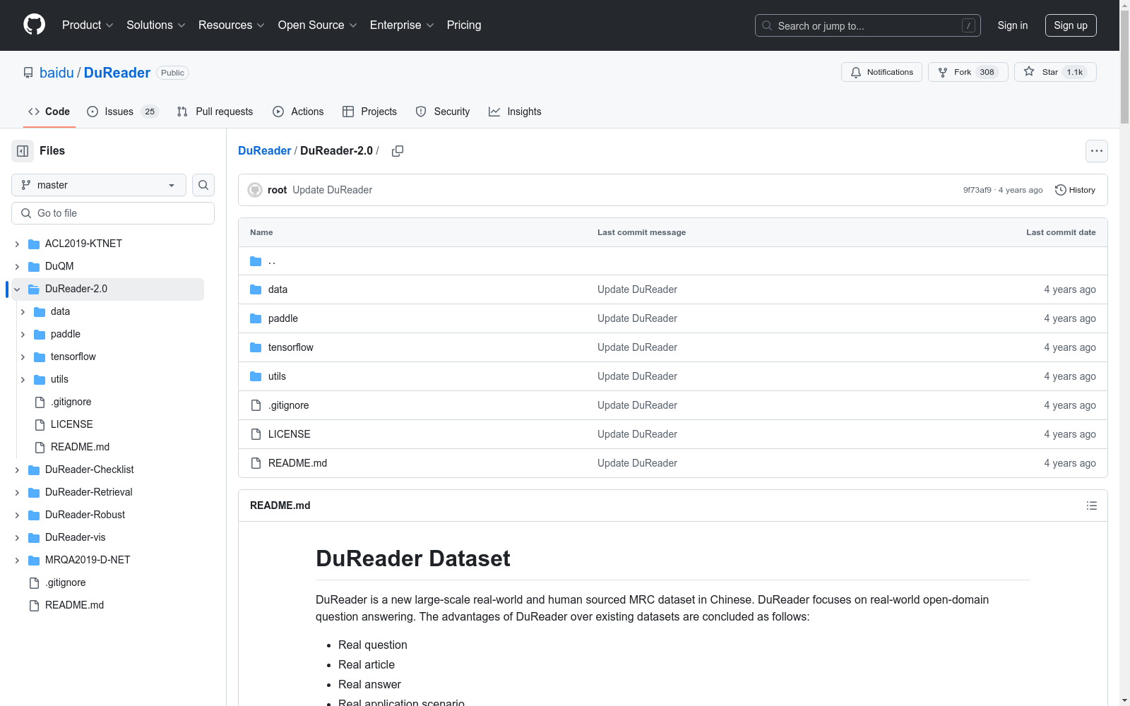This screenshot has width=1130, height=706.
Task: Expand the DuReader-Robust folder chevron
Action: point(17,515)
